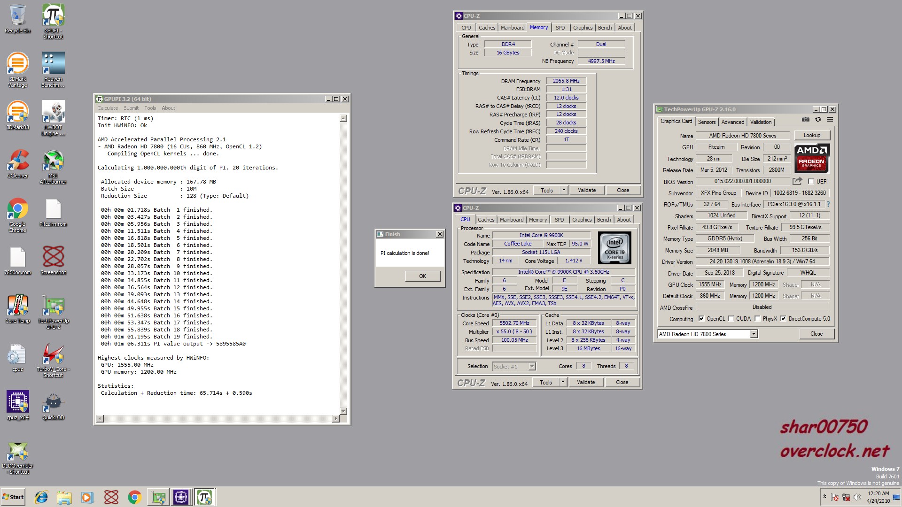Open Tools dropdown arrow in the CPU tab CPU-Z window

563,382
